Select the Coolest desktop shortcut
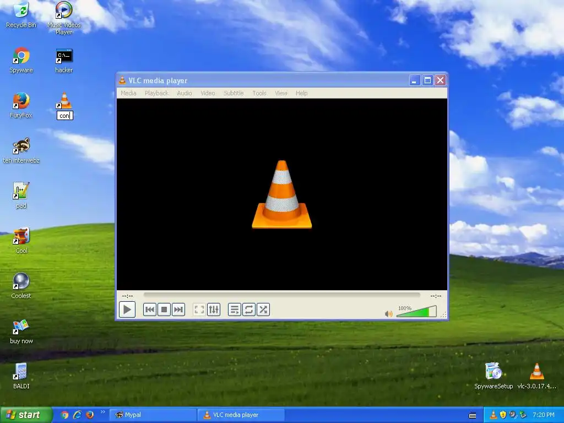Image resolution: width=564 pixels, height=423 pixels. pyautogui.click(x=21, y=286)
